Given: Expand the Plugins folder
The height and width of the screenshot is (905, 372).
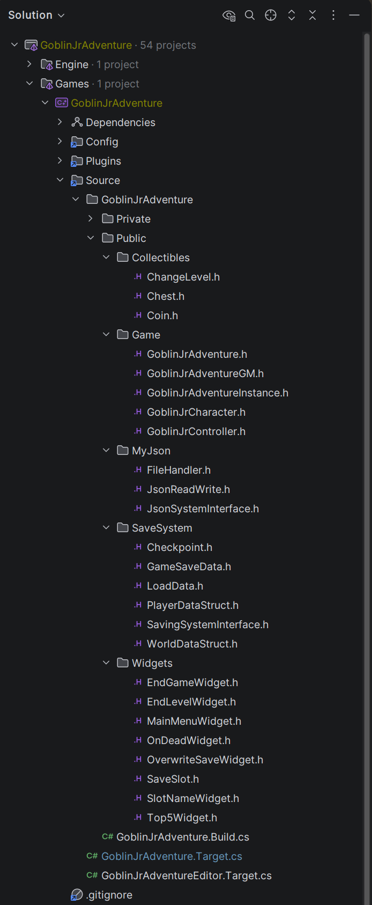Looking at the screenshot, I should click(x=60, y=160).
